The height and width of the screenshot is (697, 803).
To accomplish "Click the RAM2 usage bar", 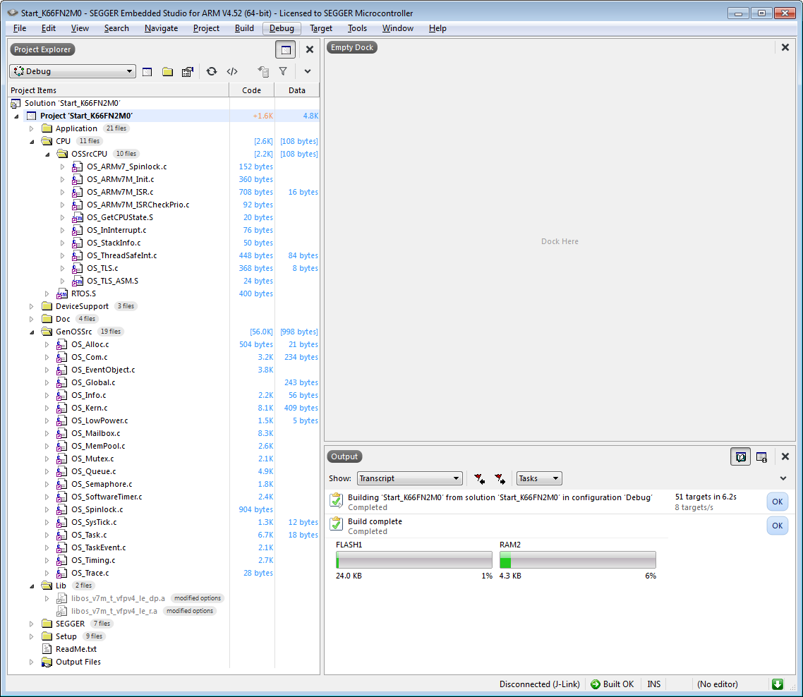I will [x=578, y=559].
